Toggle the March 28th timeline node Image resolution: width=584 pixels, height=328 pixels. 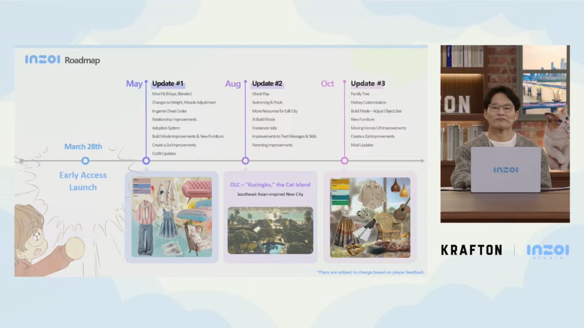(x=85, y=161)
